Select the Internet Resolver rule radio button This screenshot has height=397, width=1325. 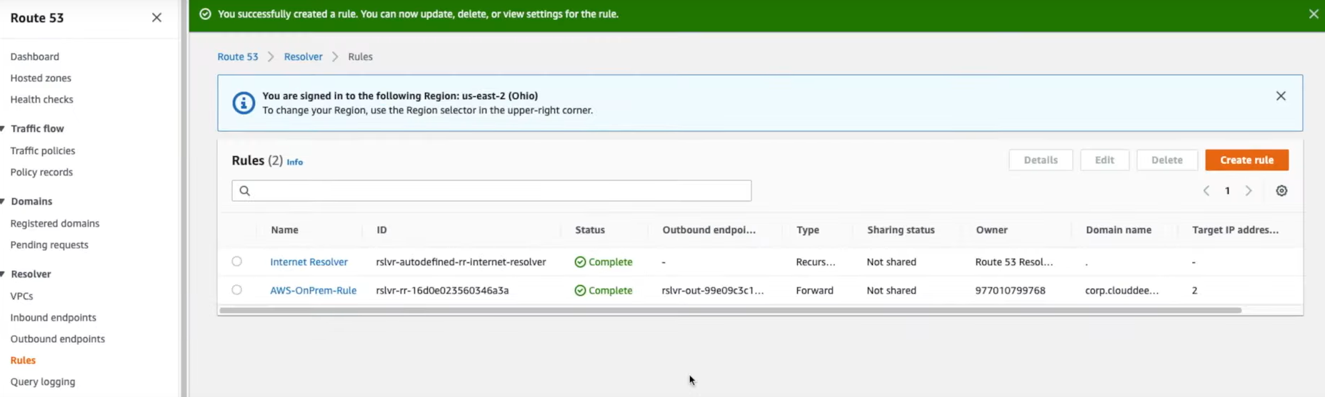coord(236,262)
